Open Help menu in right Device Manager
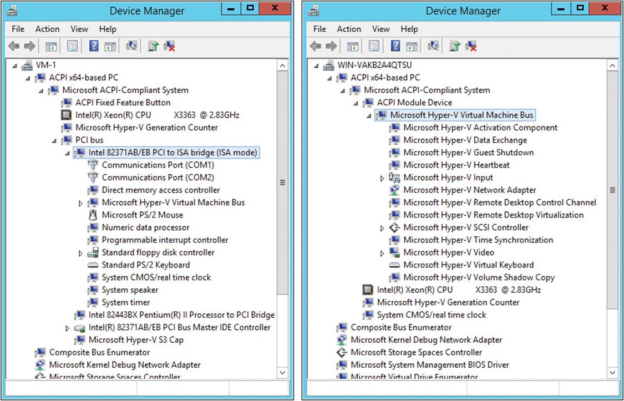This screenshot has height=401, width=624. tap(409, 29)
